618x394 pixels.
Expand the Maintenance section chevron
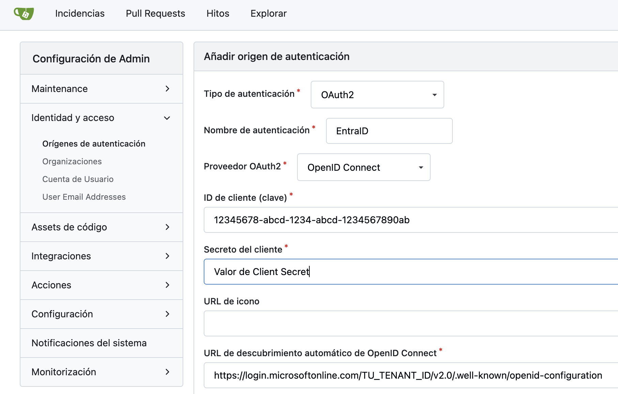(167, 89)
